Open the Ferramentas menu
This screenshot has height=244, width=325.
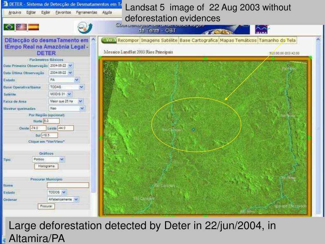click(x=86, y=12)
